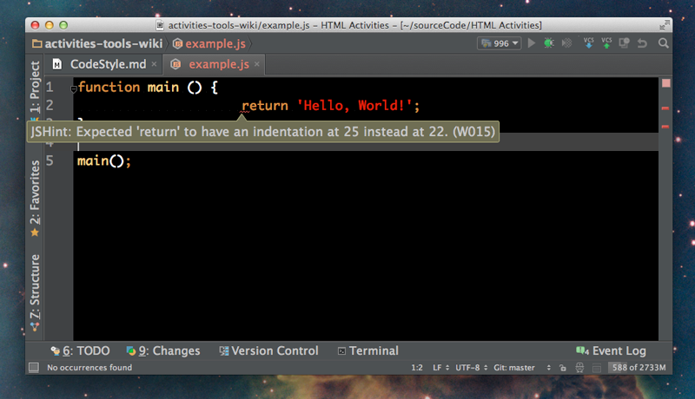
Task: Open the Hector inspections icon in status bar
Action: pos(579,368)
